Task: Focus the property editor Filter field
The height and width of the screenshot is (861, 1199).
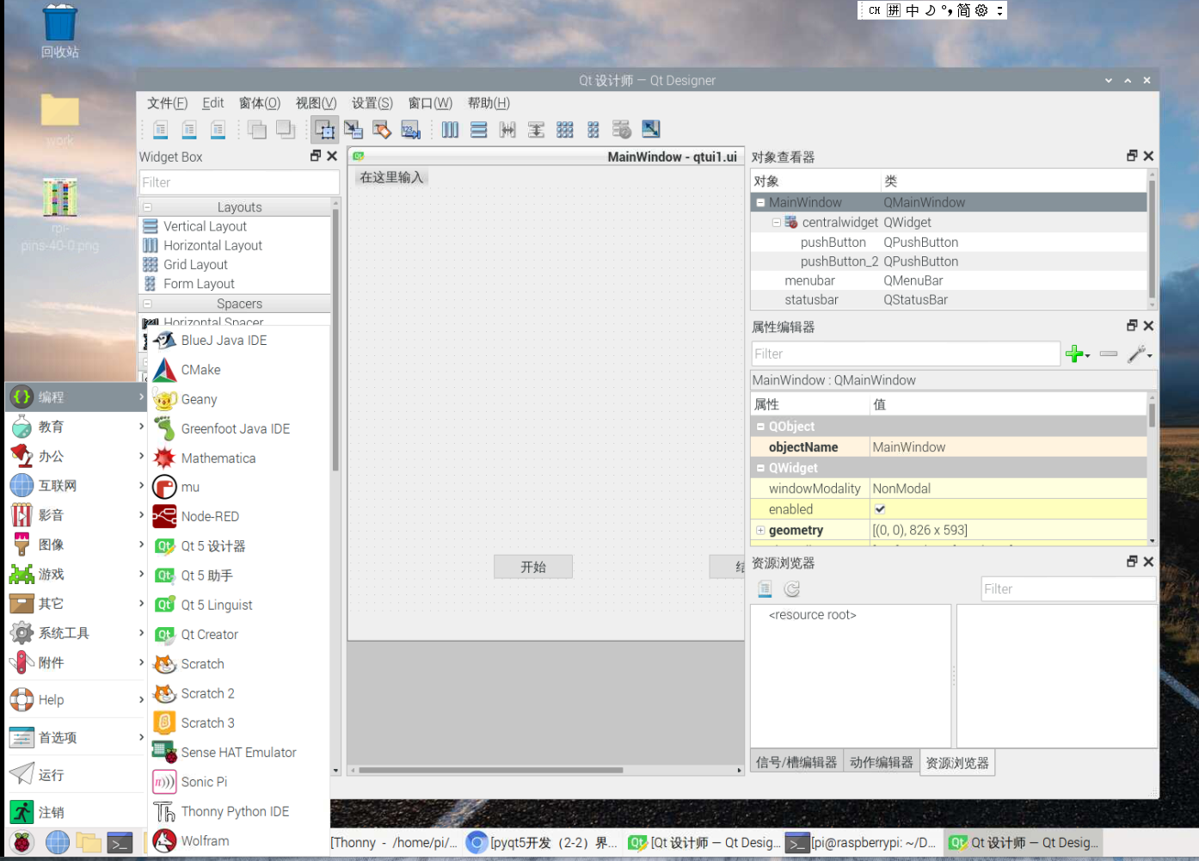Action: tap(906, 354)
